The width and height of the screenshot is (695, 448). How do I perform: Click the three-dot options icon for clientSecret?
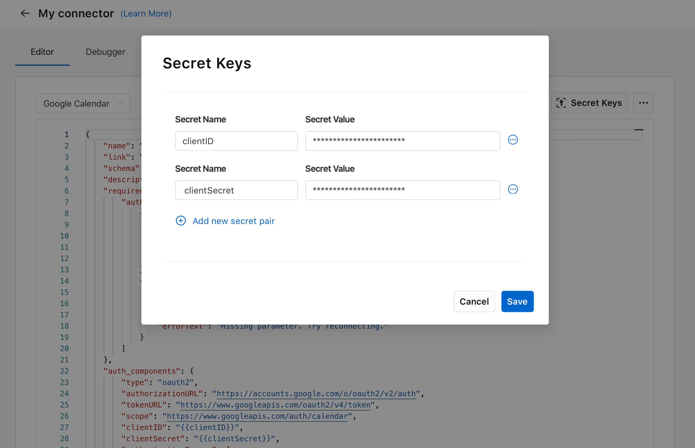513,189
